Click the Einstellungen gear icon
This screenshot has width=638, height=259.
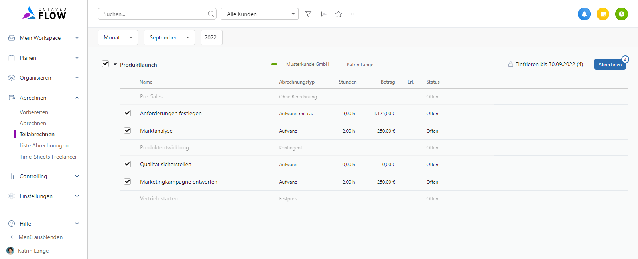point(12,196)
